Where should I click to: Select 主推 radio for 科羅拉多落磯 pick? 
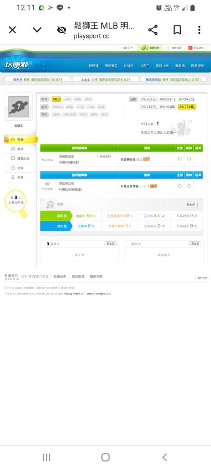[180, 186]
